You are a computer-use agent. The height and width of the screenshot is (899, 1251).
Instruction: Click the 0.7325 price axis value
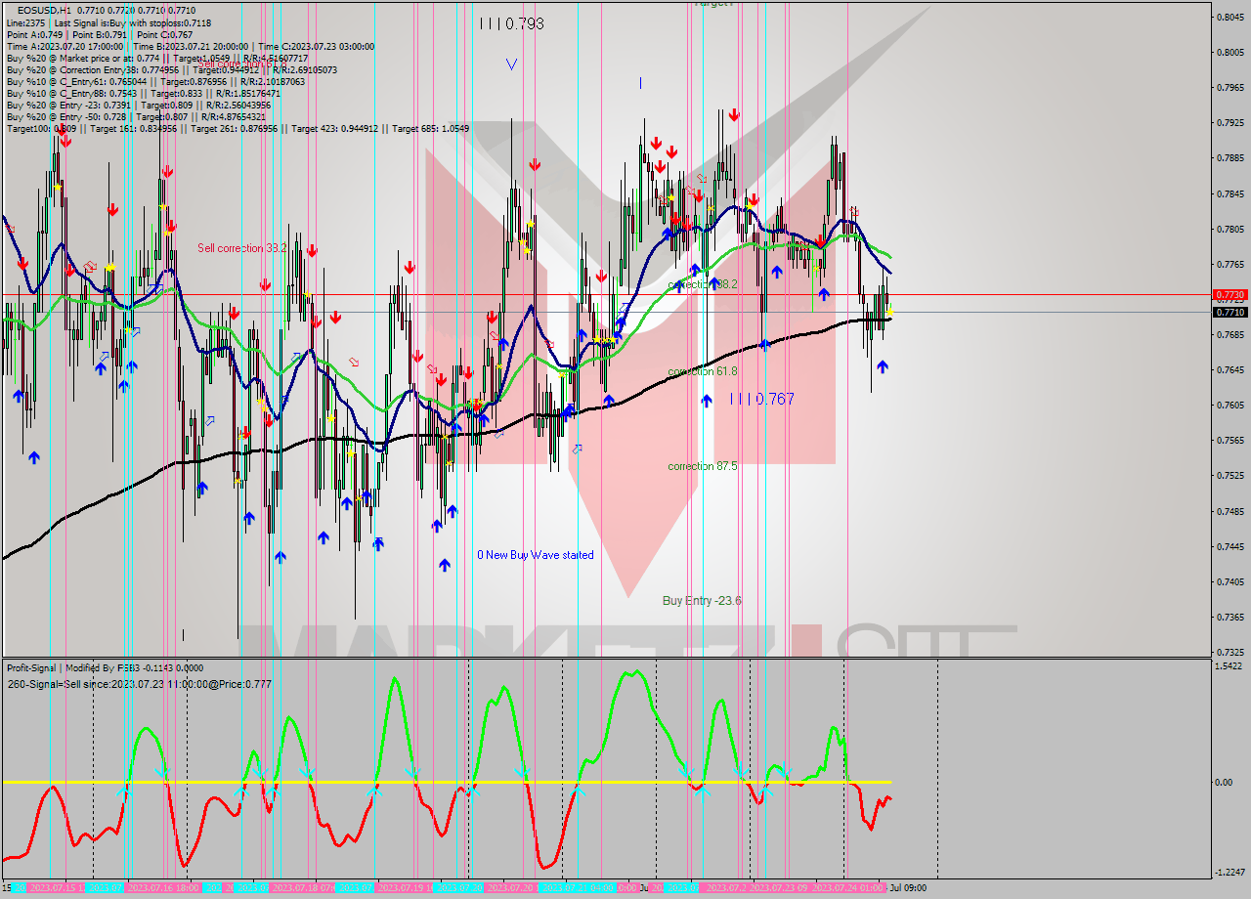point(1229,652)
